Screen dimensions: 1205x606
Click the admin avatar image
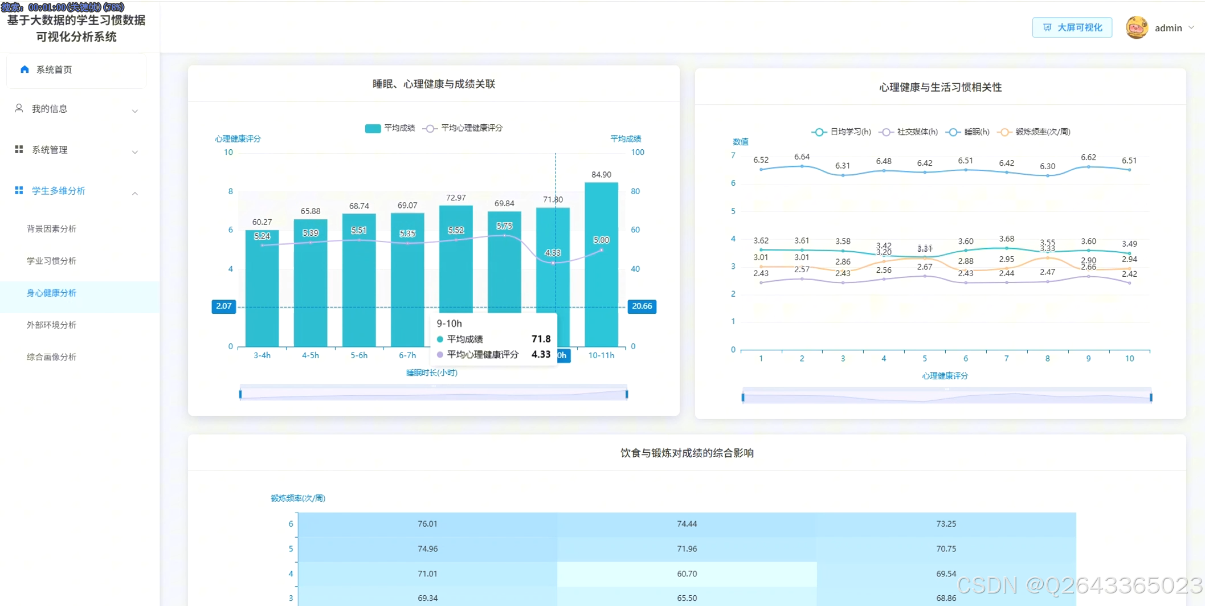tap(1137, 27)
